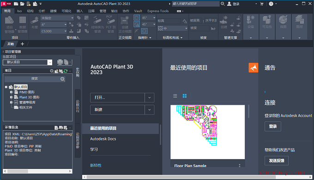Viewport: 314px width, 180px height.
Task: Click the 发送反馈 button
Action: (x=277, y=161)
